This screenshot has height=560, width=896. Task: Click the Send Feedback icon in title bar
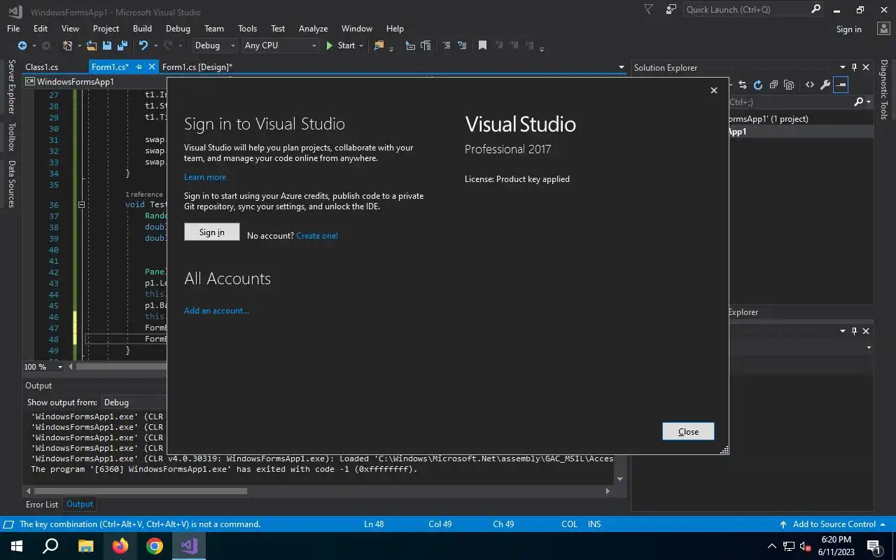point(671,9)
